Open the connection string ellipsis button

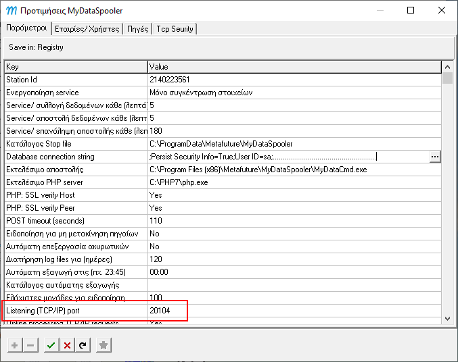[x=435, y=157]
